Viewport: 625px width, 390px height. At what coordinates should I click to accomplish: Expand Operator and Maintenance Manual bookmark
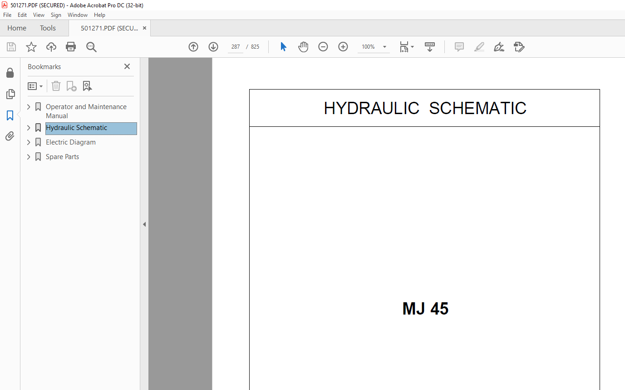tap(29, 107)
